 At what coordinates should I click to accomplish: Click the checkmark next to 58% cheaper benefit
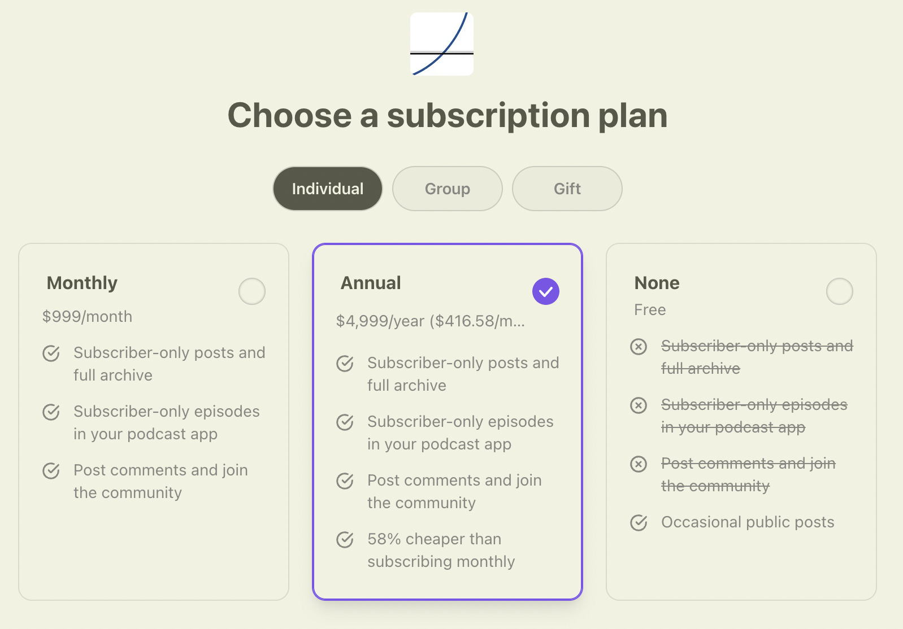coord(345,540)
